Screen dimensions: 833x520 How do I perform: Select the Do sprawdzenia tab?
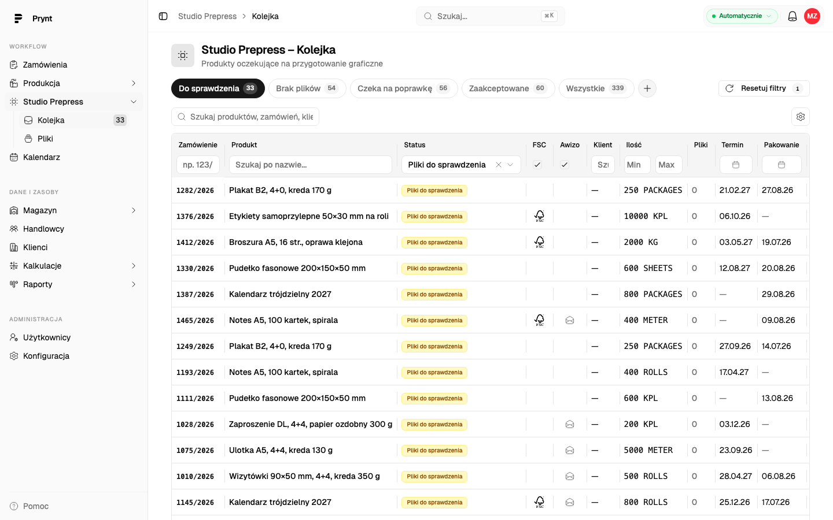click(218, 88)
